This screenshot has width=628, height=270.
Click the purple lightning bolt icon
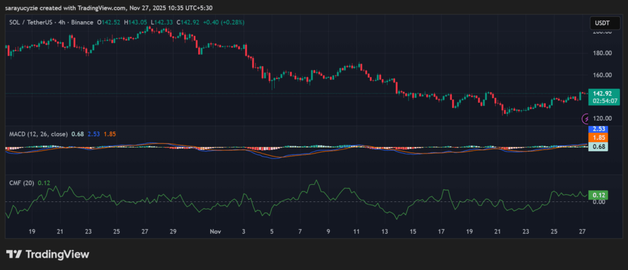586,118
